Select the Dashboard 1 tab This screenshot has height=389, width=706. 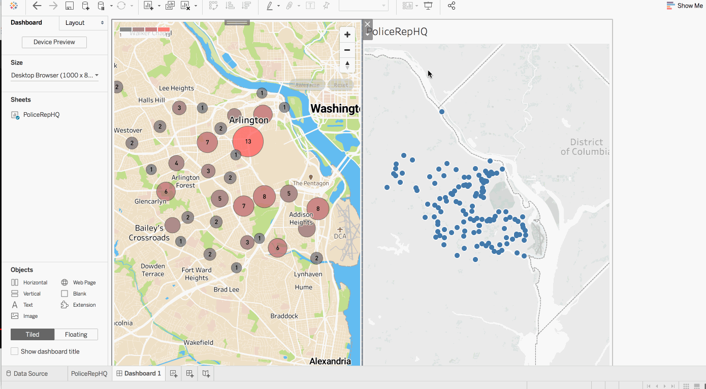138,373
